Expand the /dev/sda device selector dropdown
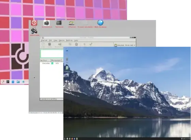Screen dimensions: 191x140 click(125, 45)
